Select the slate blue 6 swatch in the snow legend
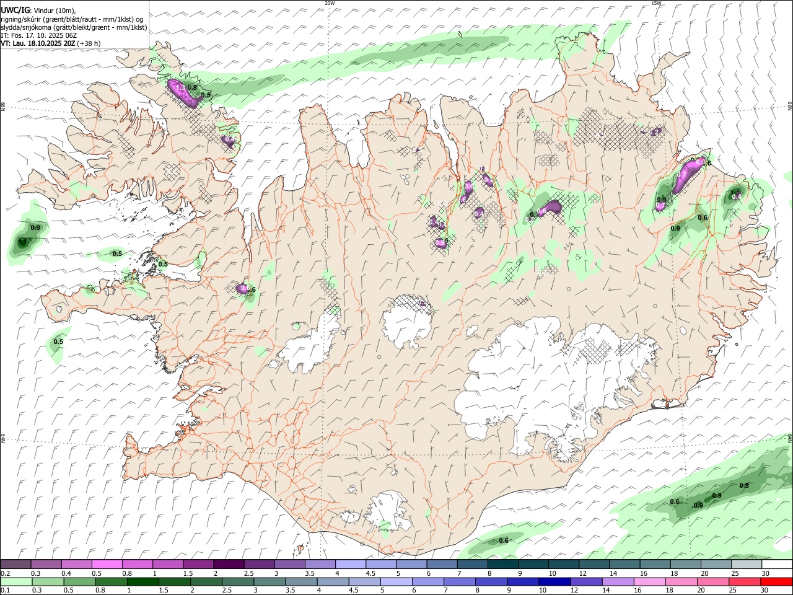The image size is (793, 595). [x=442, y=565]
